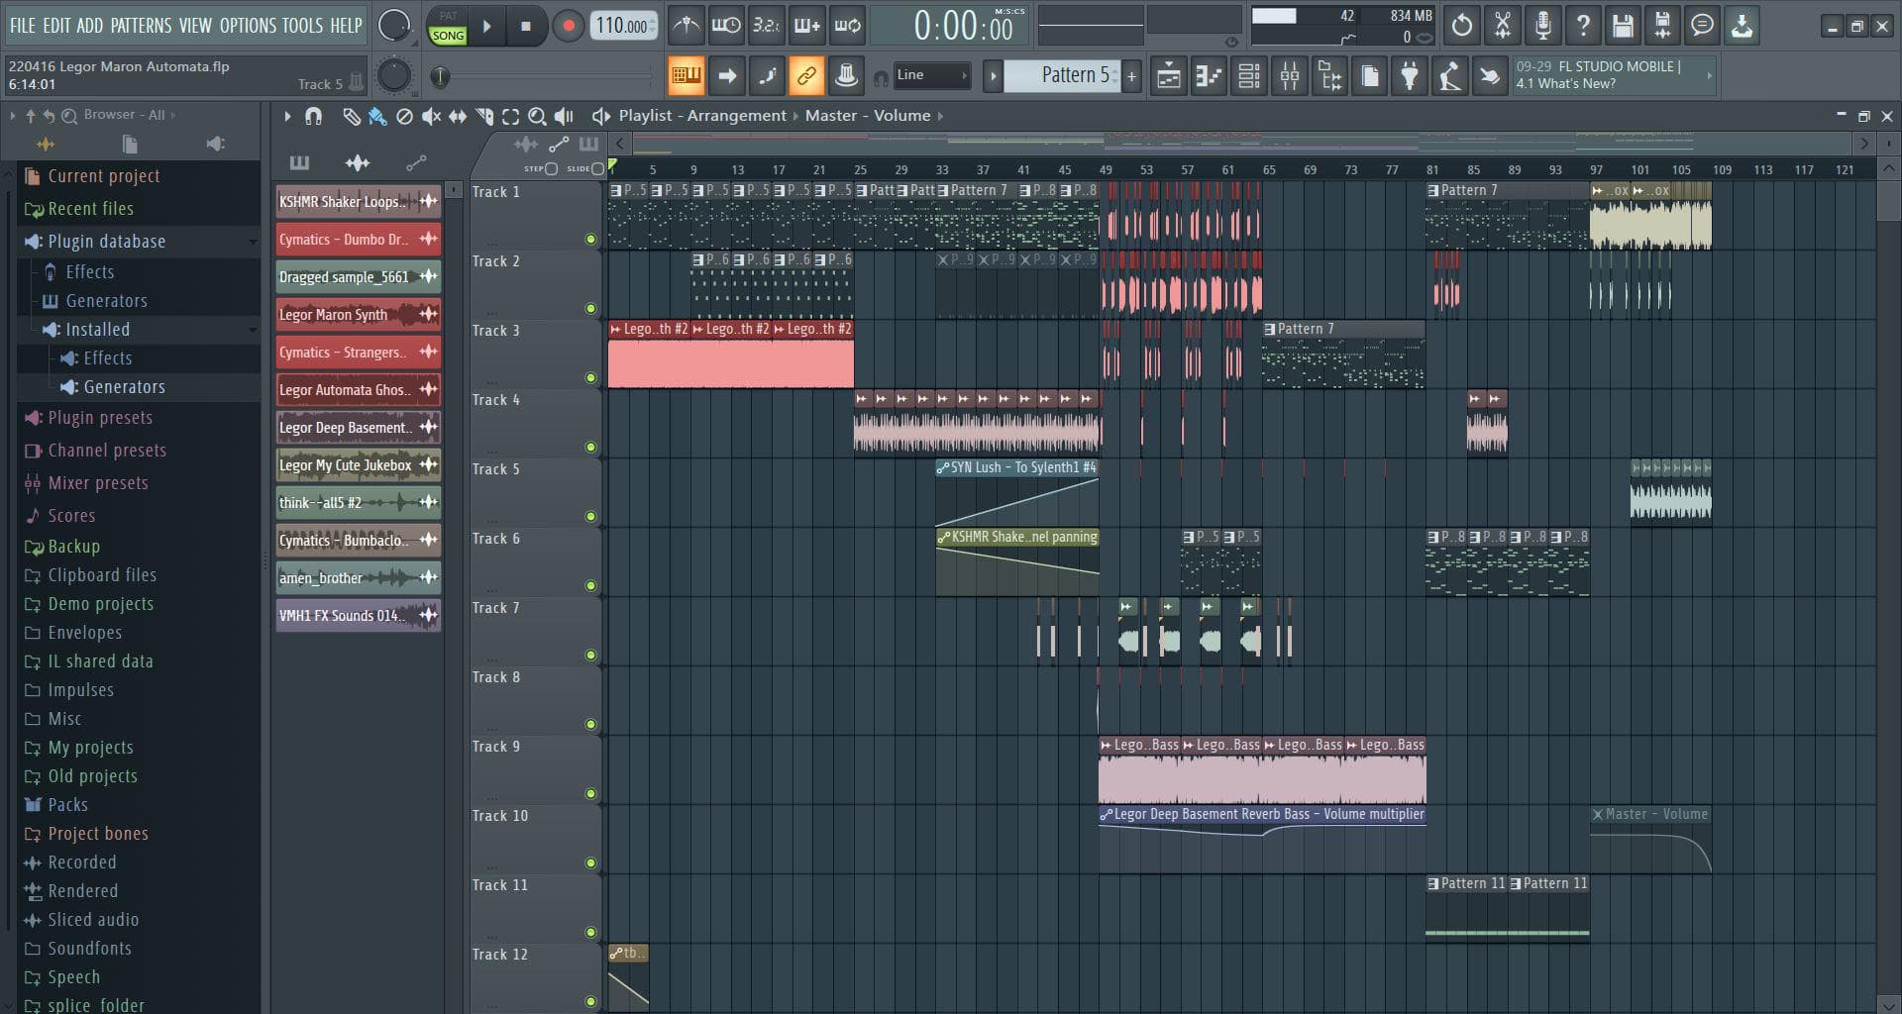1902x1014 pixels.
Task: Open the Pattern 5 selector
Action: [x=1062, y=75]
